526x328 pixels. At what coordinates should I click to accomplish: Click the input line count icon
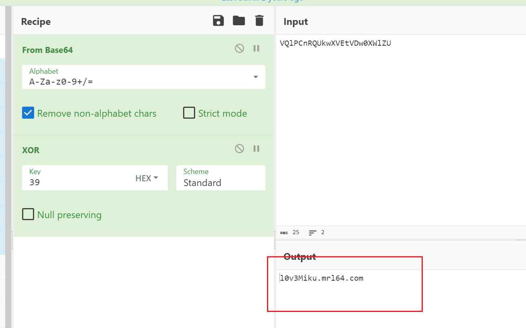tap(313, 233)
